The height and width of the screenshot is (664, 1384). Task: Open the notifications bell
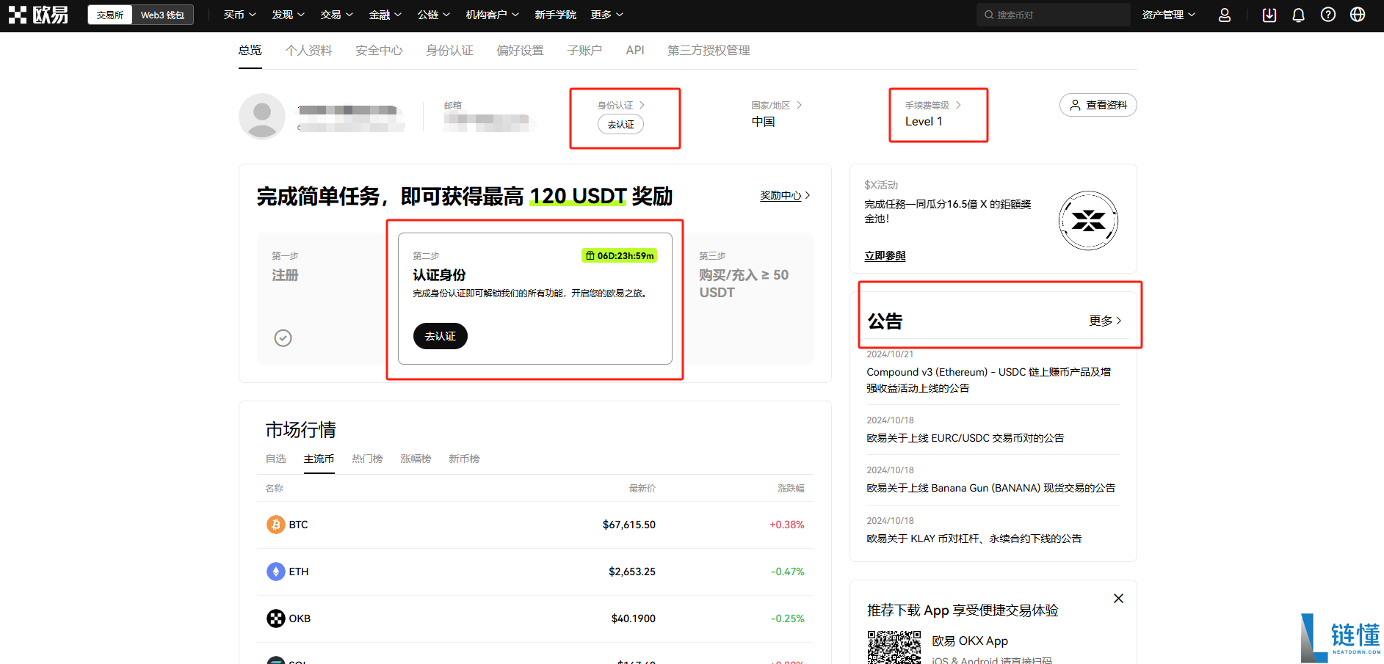(x=1299, y=15)
